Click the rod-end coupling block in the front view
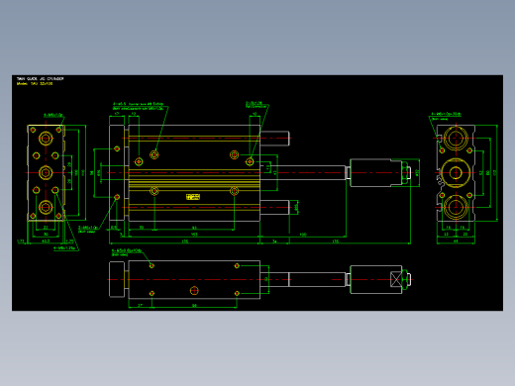The height and width of the screenshot is (386, 515). pos(376,173)
